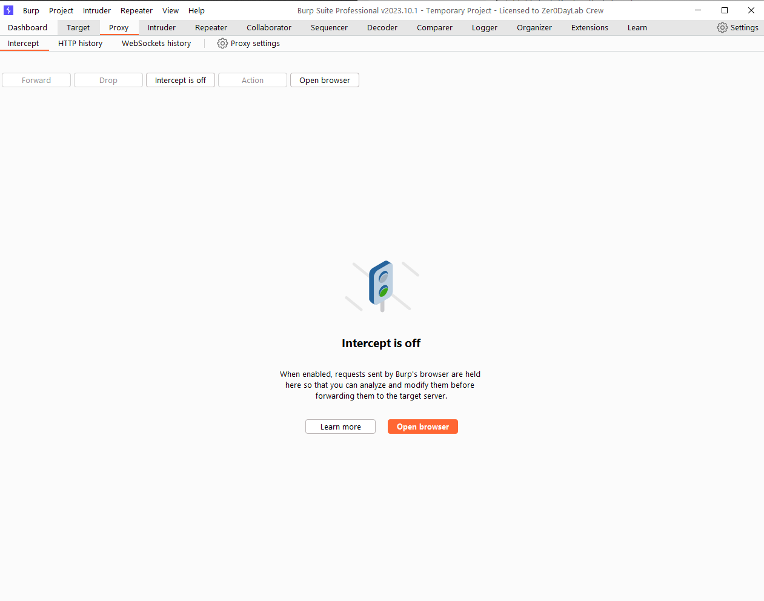The height and width of the screenshot is (601, 764).
Task: Switch to the Repeater tool tab
Action: tap(211, 28)
